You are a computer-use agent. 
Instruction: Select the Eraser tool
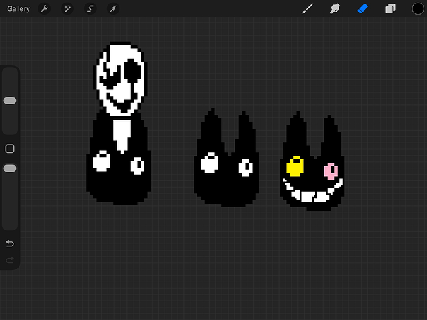[363, 9]
